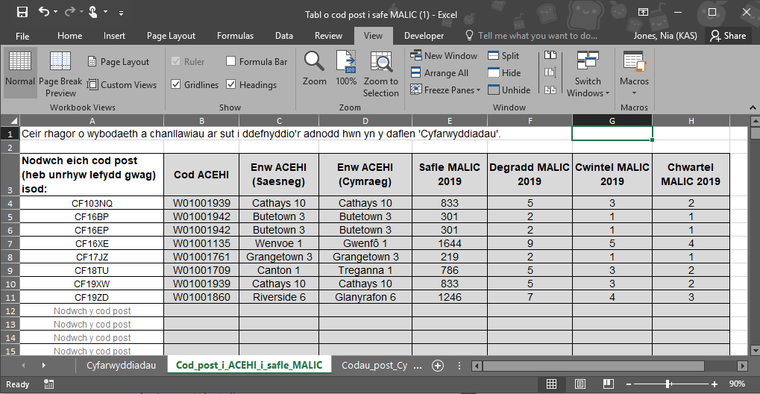Switch to the Formulas ribbon tab
760x394 pixels.
tap(235, 36)
